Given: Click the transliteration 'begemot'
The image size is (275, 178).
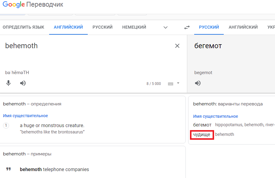Looking at the screenshot, I should click(x=203, y=73).
